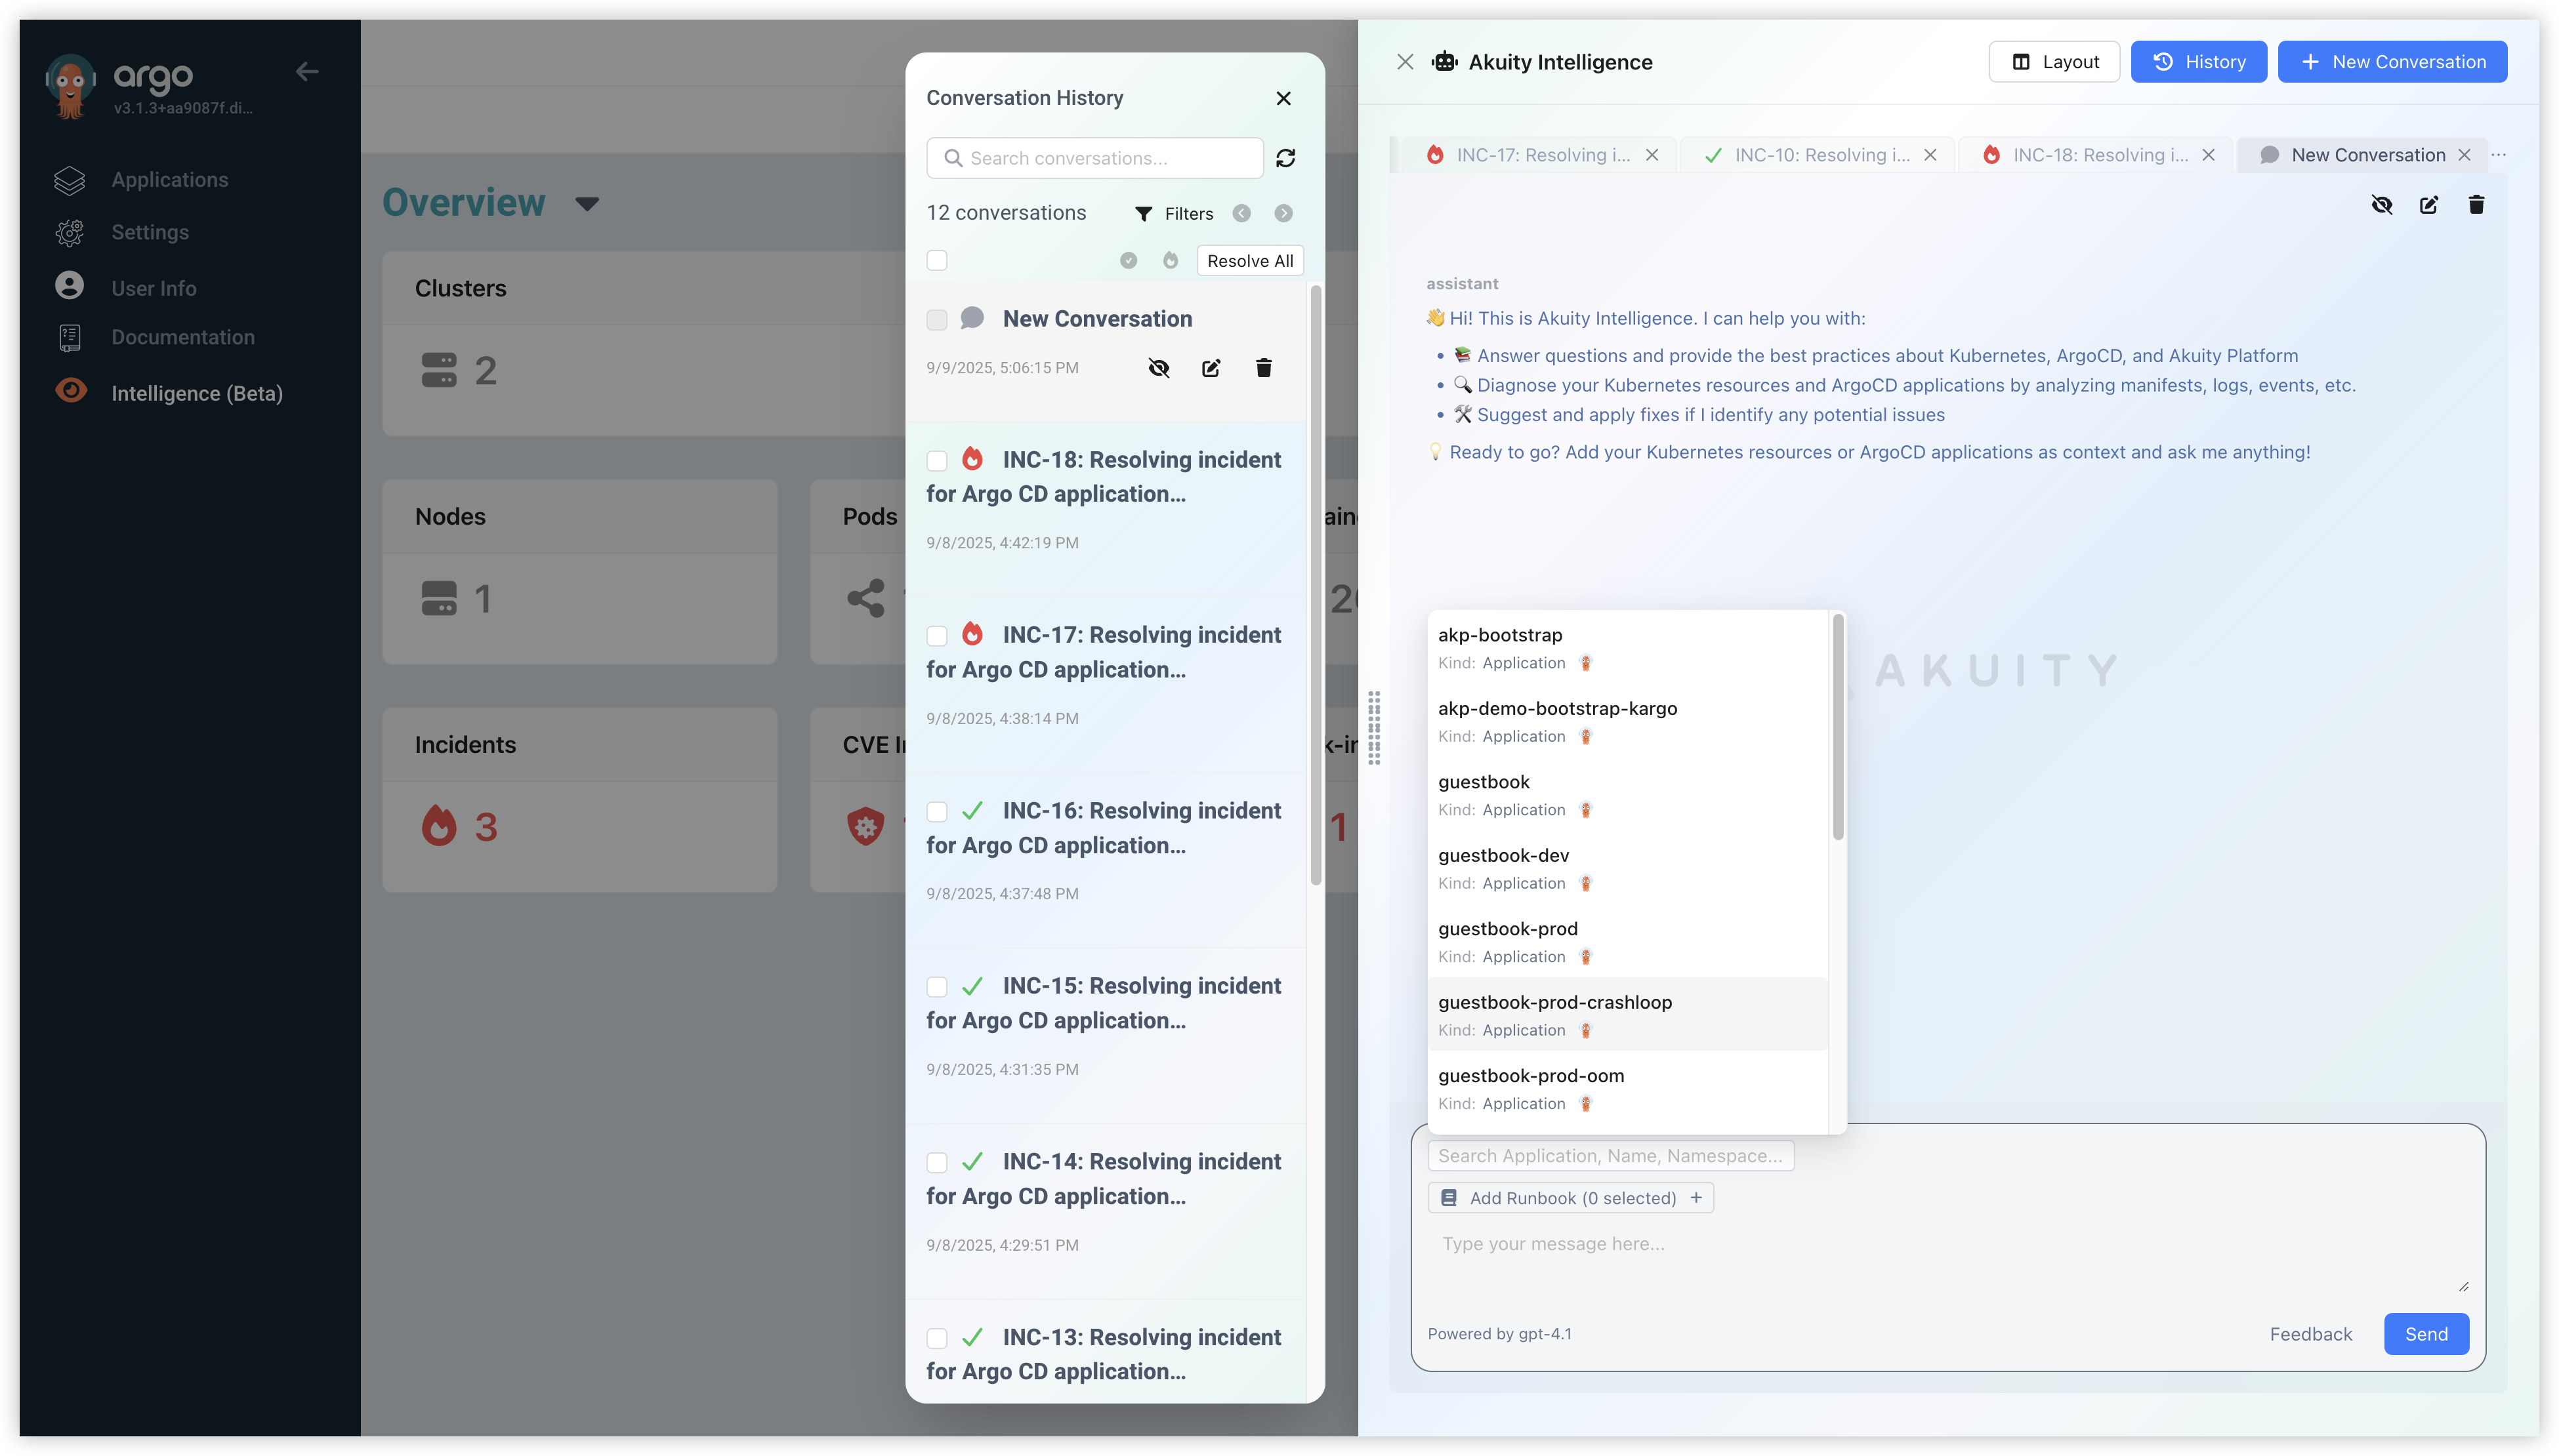Hide New Conversation via crossed-eye icon
Image resolution: width=2559 pixels, height=1456 pixels.
pyautogui.click(x=1159, y=368)
